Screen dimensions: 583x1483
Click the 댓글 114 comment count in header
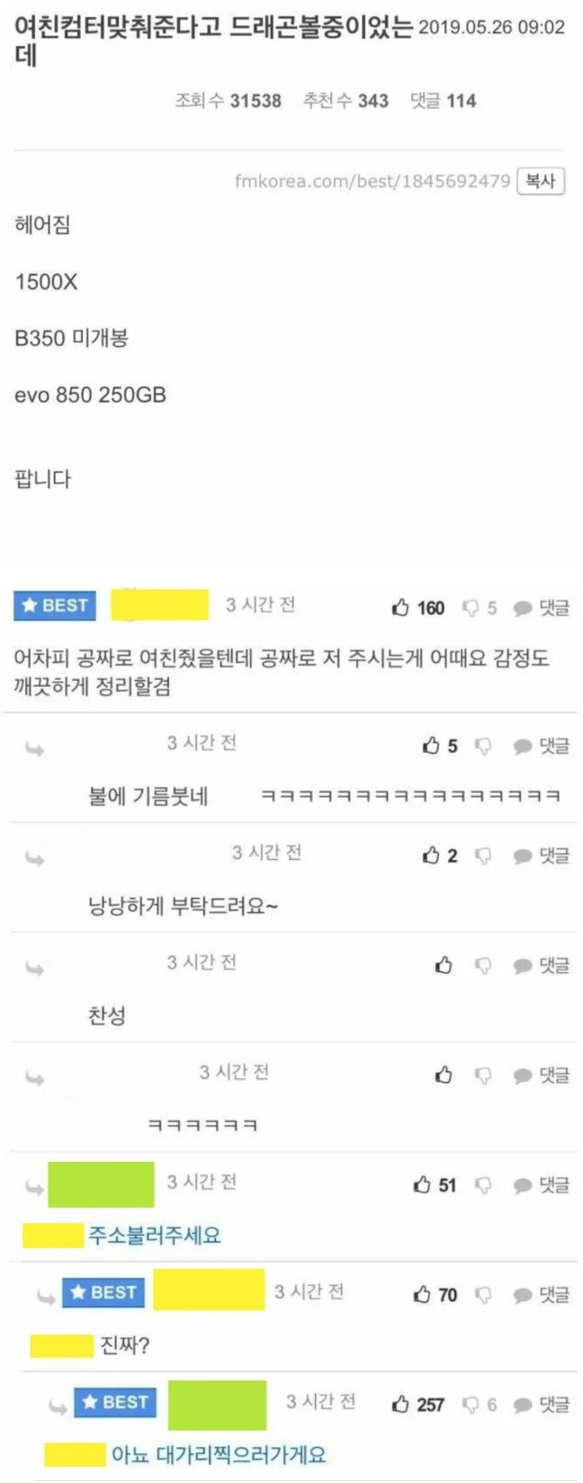(443, 101)
